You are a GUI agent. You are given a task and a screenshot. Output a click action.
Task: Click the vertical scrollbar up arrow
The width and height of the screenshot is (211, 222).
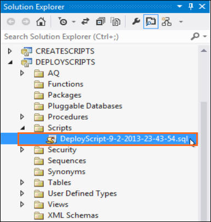(x=203, y=51)
